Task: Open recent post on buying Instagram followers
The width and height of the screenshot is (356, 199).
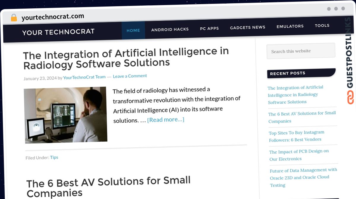Action: (x=297, y=136)
